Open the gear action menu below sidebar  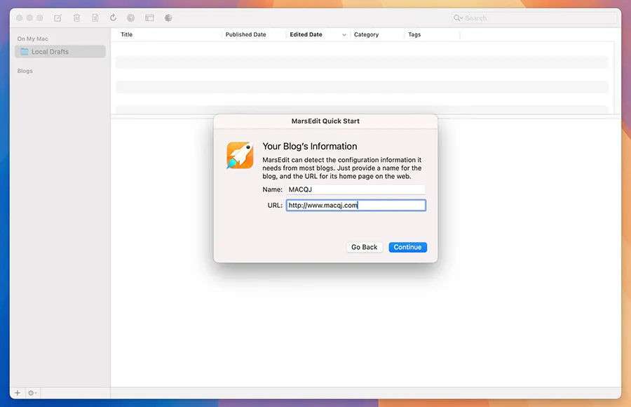pyautogui.click(x=32, y=393)
